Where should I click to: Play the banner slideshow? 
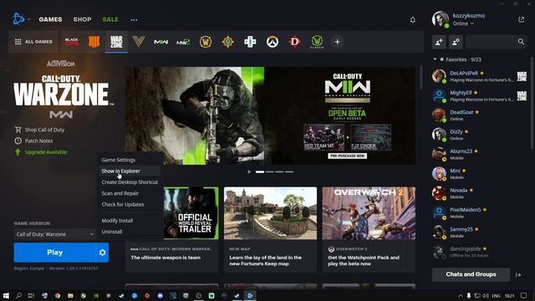249,171
